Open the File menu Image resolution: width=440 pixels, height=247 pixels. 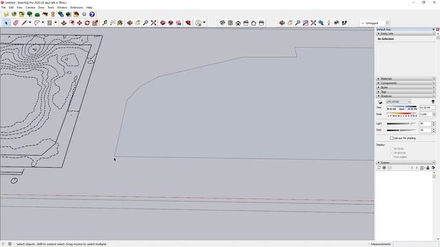3,8
